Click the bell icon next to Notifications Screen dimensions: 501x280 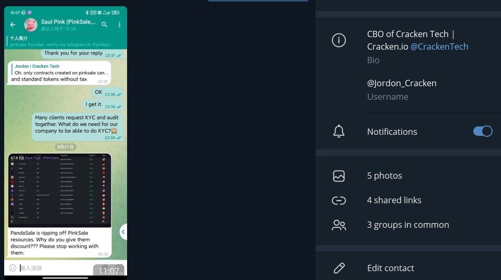[x=339, y=131]
